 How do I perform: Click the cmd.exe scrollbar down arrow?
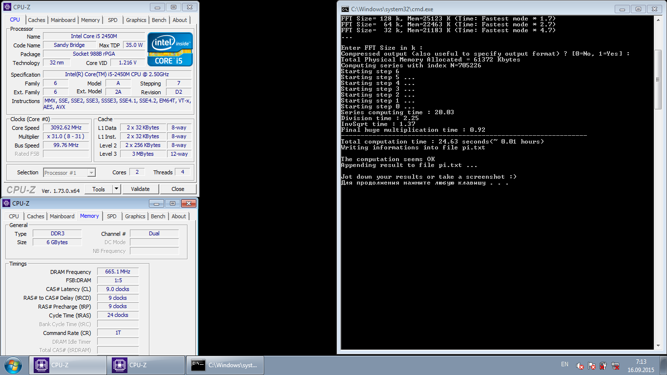tap(658, 346)
